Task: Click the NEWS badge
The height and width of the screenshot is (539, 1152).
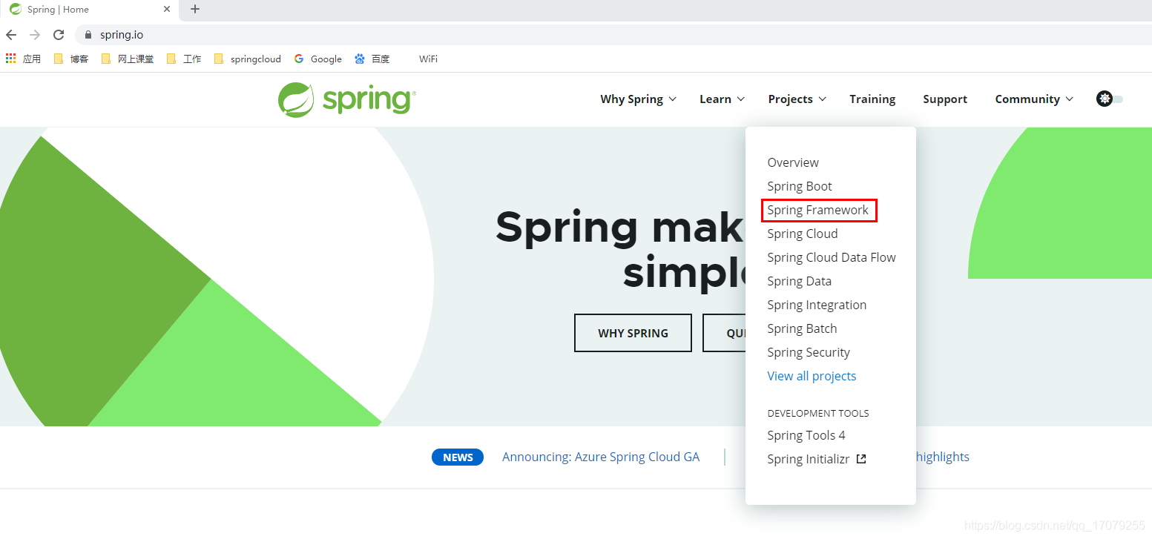Action: point(458,457)
